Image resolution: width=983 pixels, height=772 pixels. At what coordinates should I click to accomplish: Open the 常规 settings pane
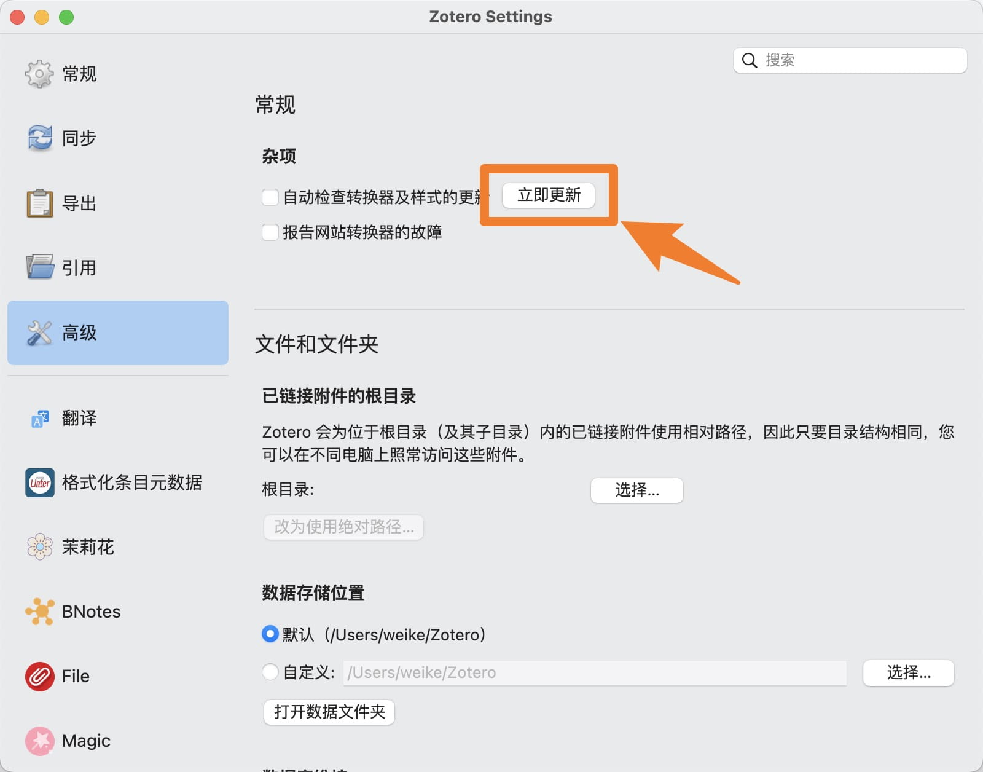[117, 74]
